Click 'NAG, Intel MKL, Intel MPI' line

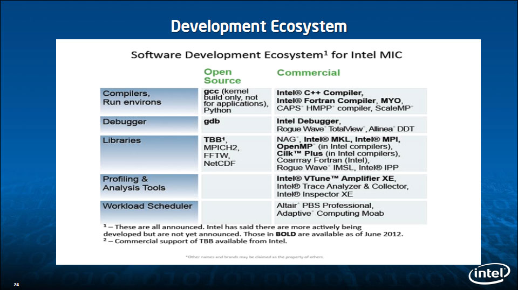coord(338,139)
